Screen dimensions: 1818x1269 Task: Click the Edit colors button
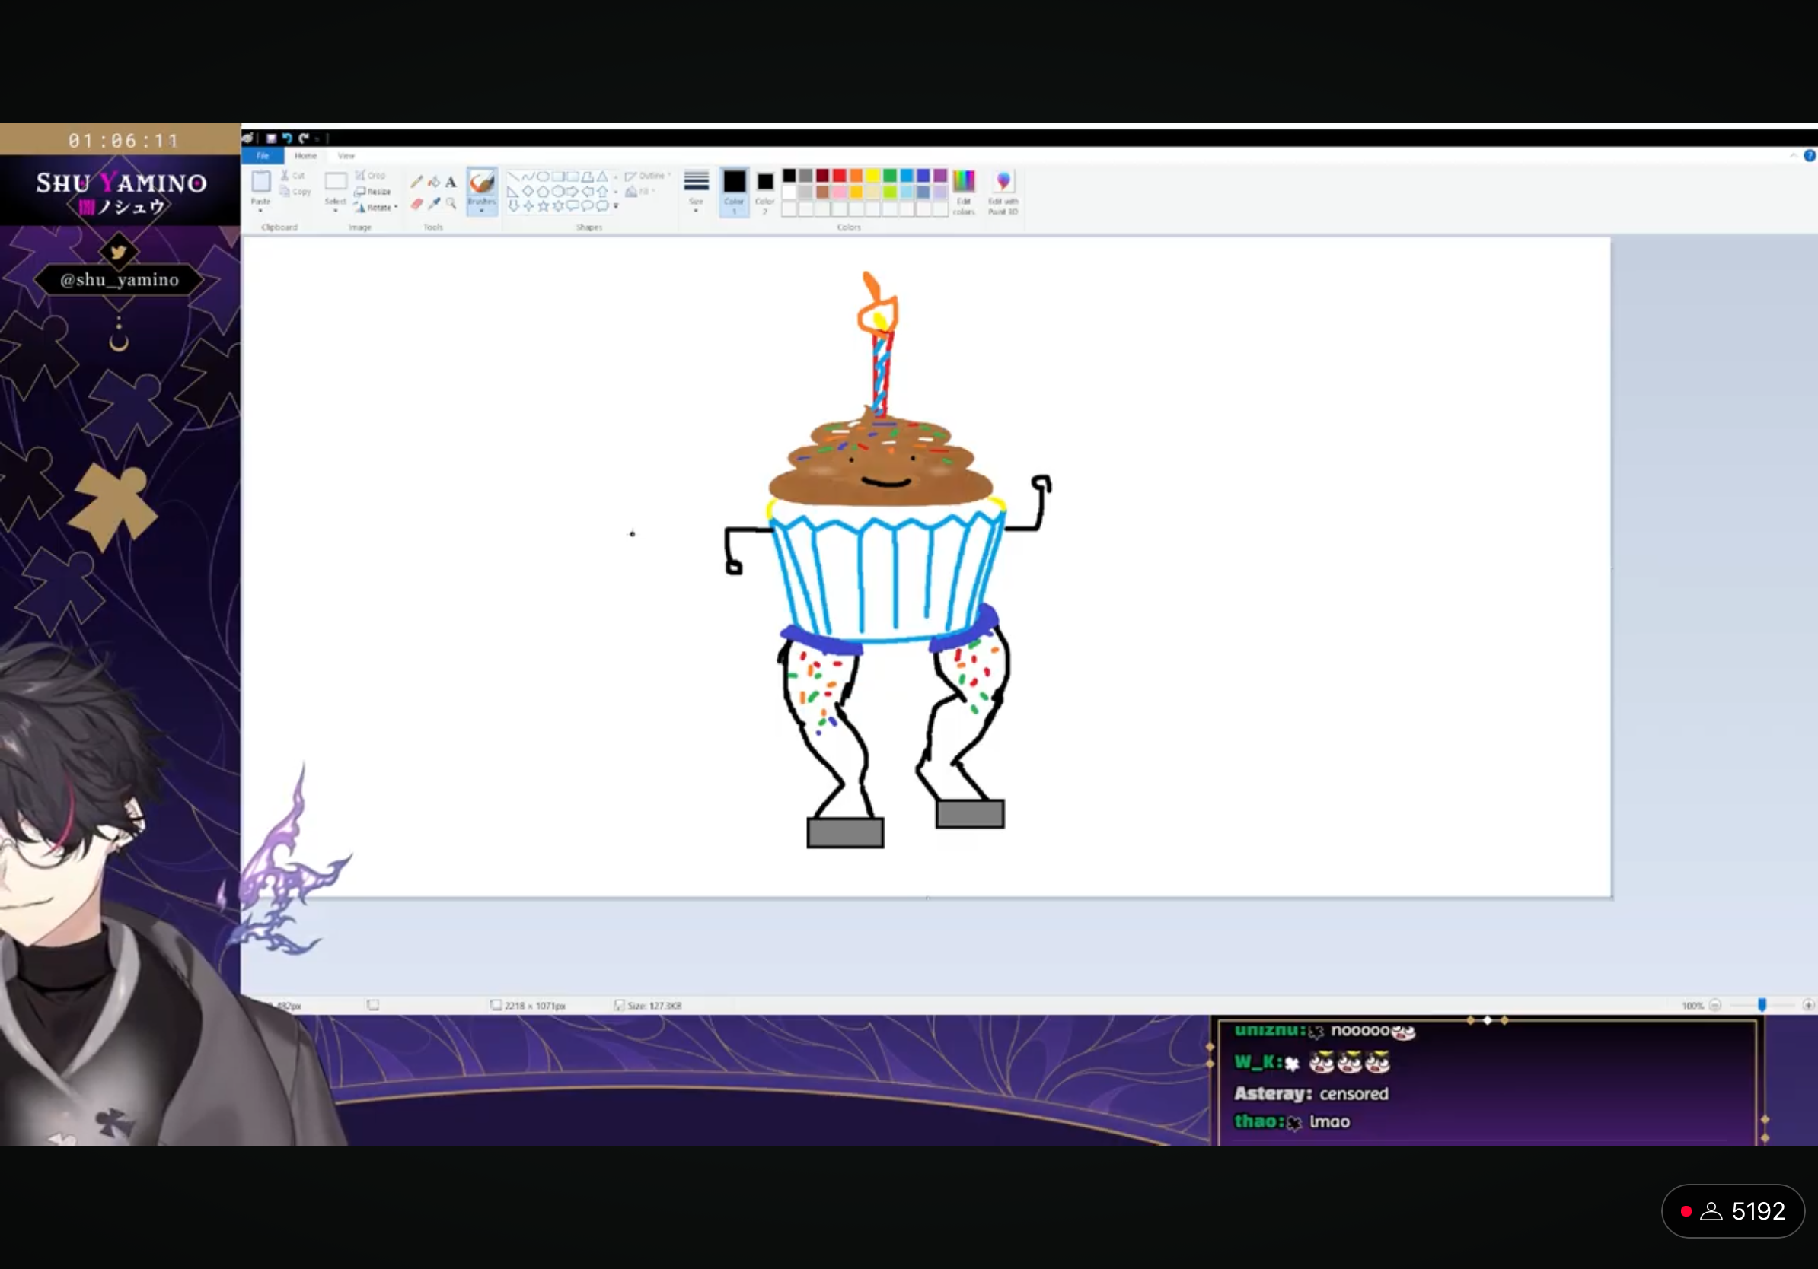tap(963, 191)
